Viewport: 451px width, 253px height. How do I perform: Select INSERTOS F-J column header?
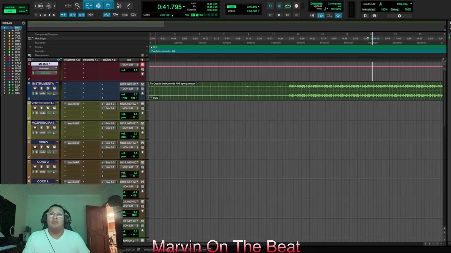91,60
